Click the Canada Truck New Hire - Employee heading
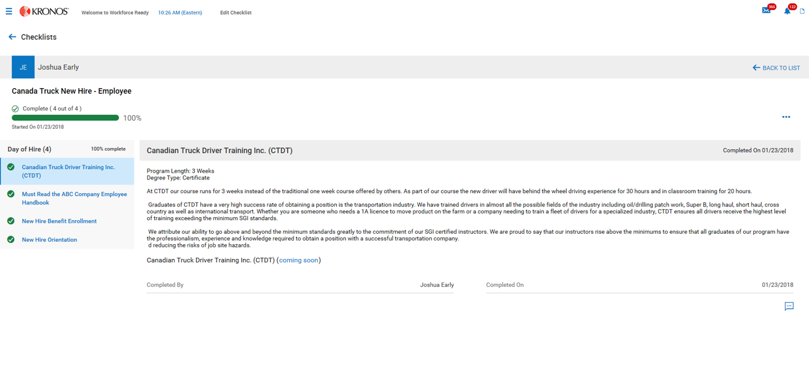Viewport: 809px width, 383px height. pos(72,91)
